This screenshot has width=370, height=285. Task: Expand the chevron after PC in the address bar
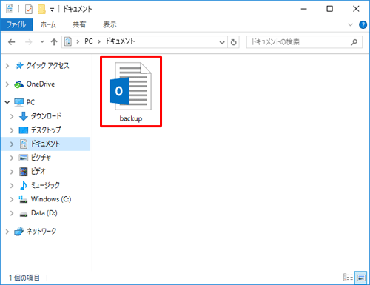tap(99, 41)
